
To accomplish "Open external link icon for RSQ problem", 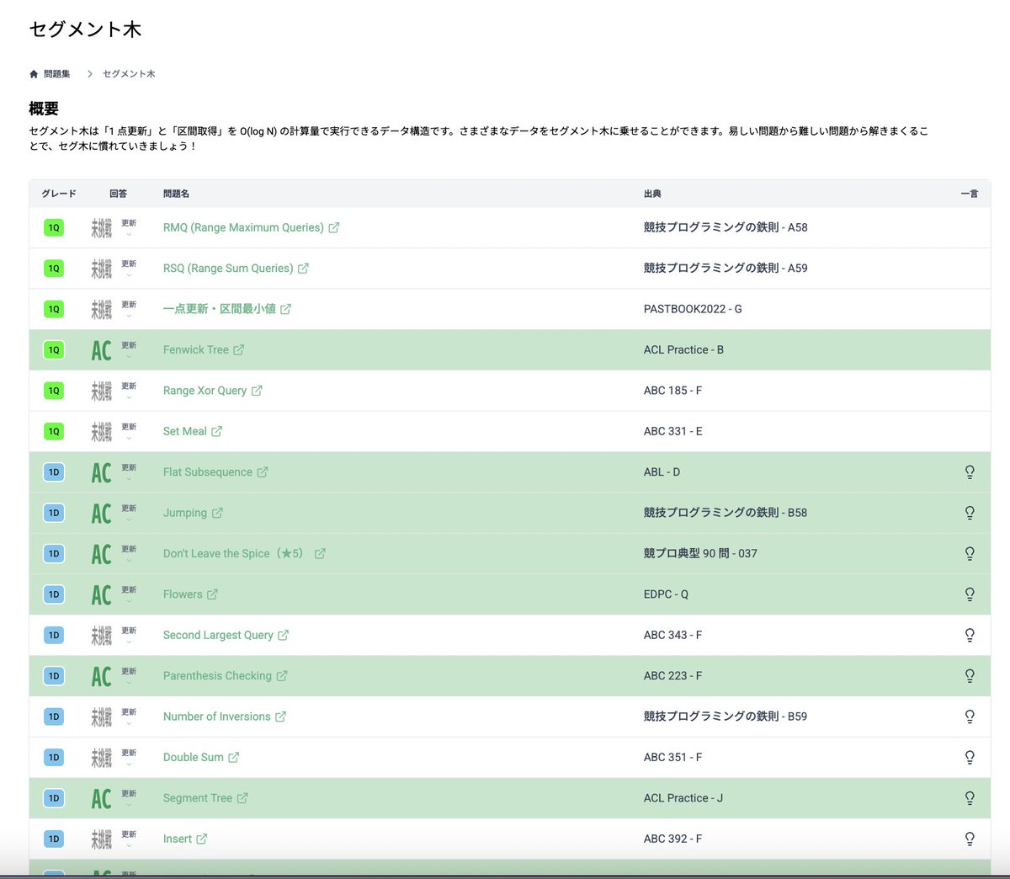I will click(303, 269).
